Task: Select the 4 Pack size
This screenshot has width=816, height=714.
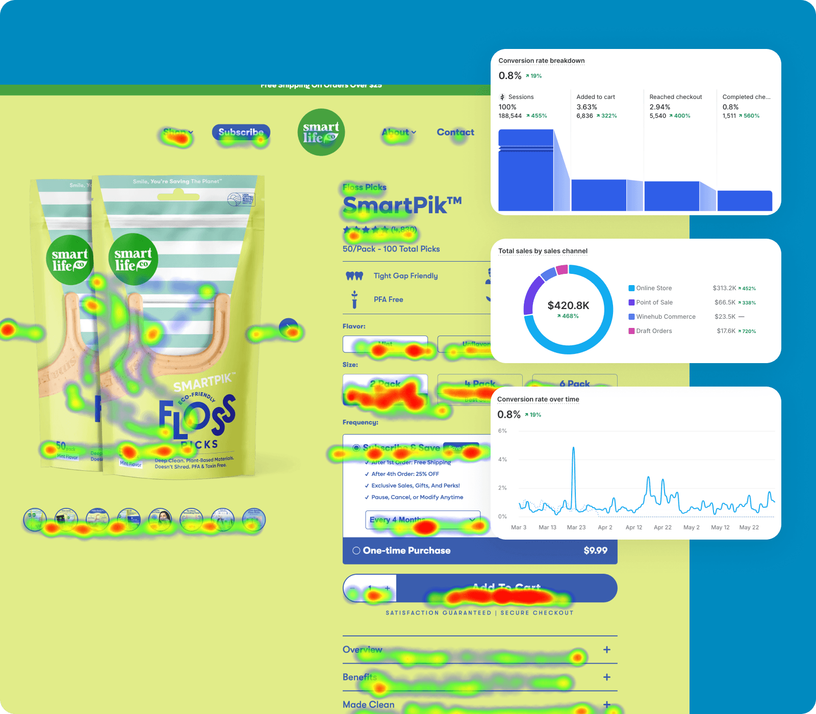Action: [x=480, y=390]
